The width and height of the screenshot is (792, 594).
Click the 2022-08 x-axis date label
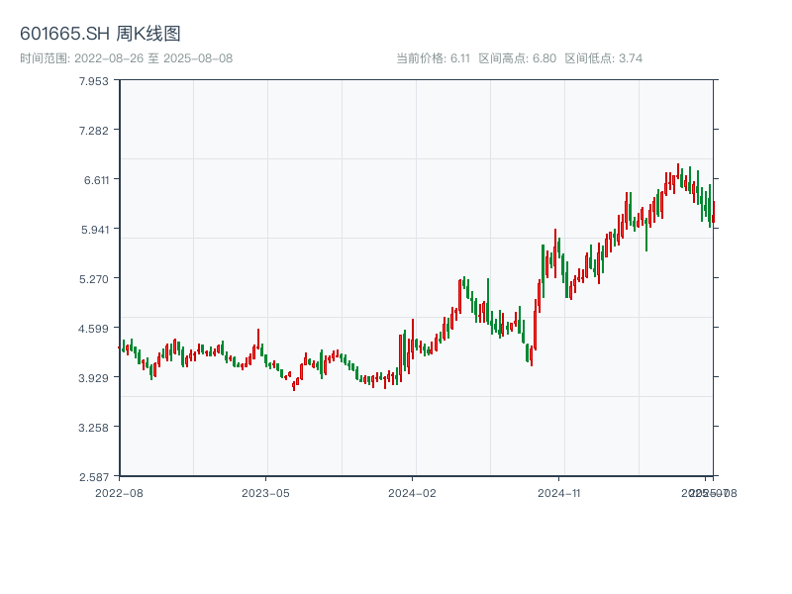(x=119, y=492)
